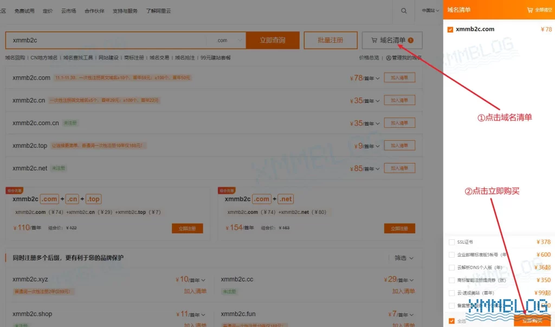
Task: Open the 网站建设 link
Action: (x=108, y=57)
